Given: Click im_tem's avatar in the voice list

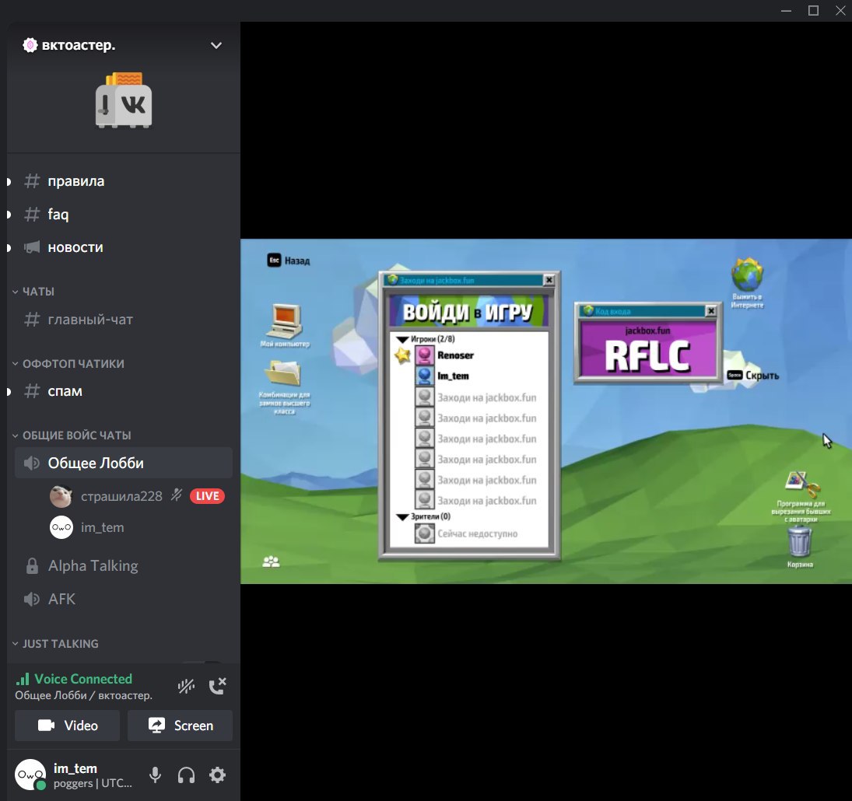Looking at the screenshot, I should [61, 527].
